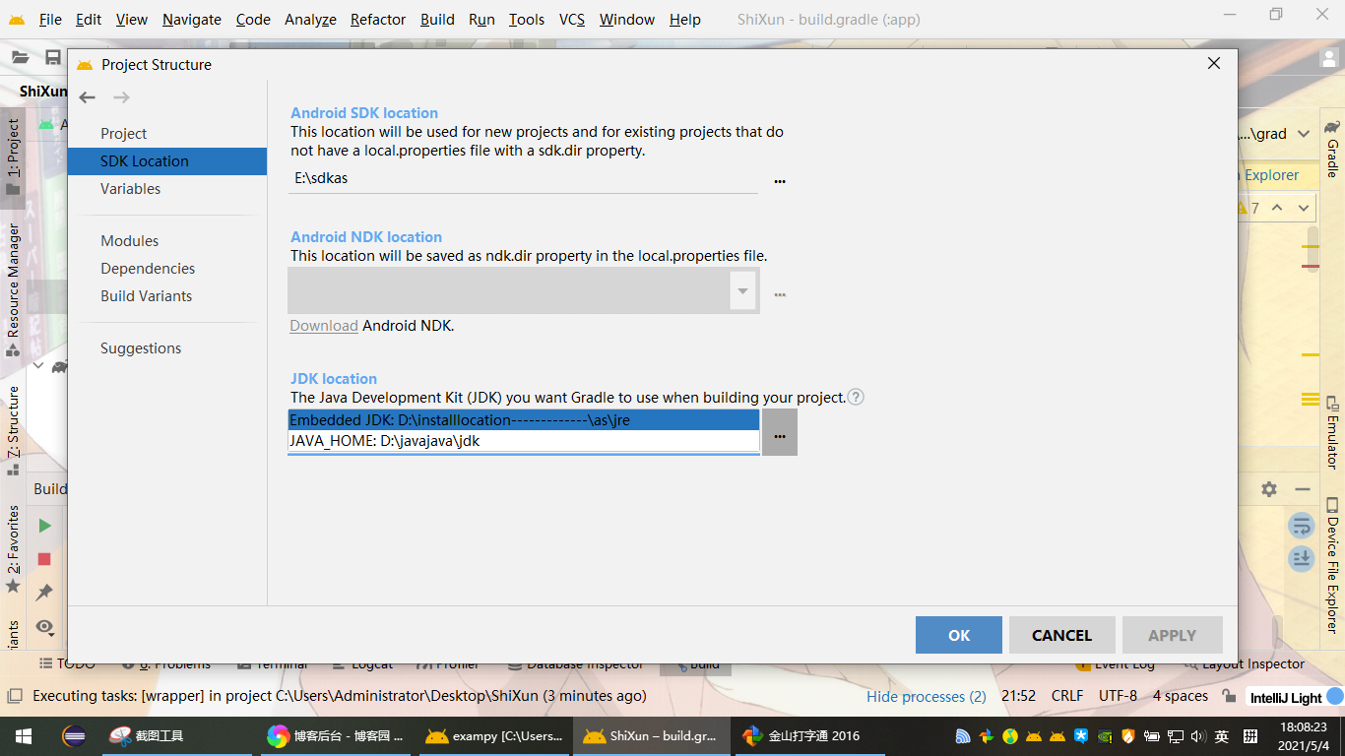Select the Embedded JDK option in the list

tap(524, 420)
